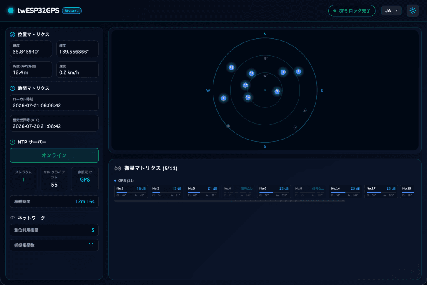Viewport: 427px width, 285px height.
Task: Click the W compass label on sky plot
Action: pyautogui.click(x=208, y=90)
